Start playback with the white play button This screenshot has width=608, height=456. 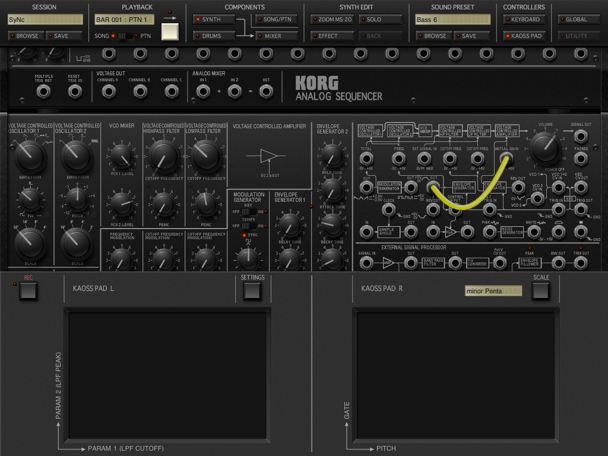click(x=170, y=31)
